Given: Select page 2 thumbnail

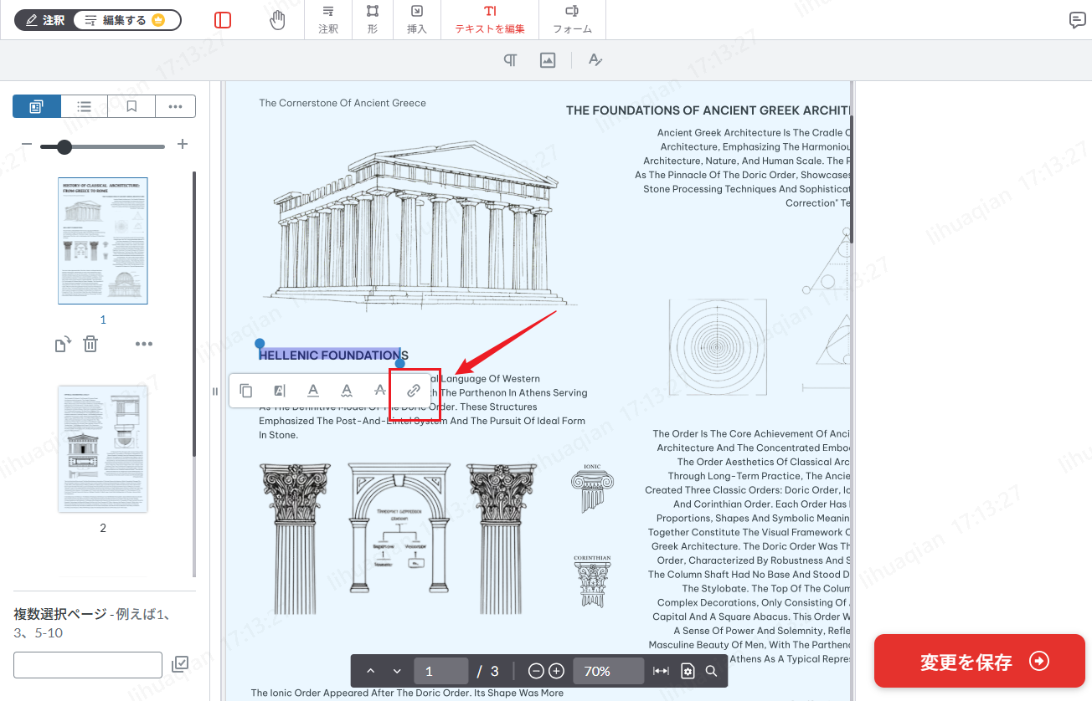Looking at the screenshot, I should coord(103,449).
